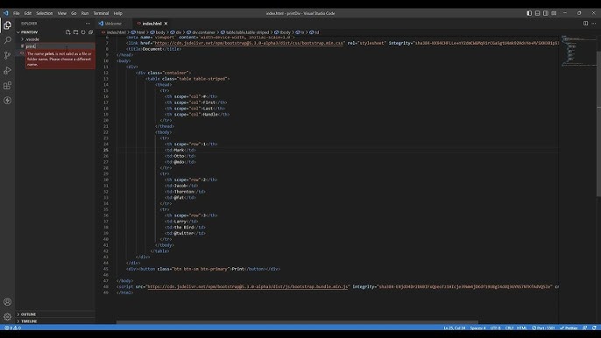Click the Prettier status bar button
The image size is (601, 338).
coord(569,328)
